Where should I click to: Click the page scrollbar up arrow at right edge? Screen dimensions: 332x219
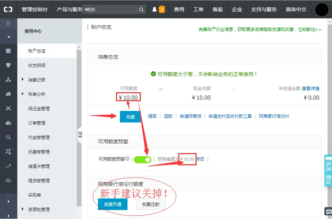330,21
